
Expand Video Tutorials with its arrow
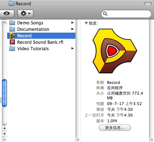(73, 48)
